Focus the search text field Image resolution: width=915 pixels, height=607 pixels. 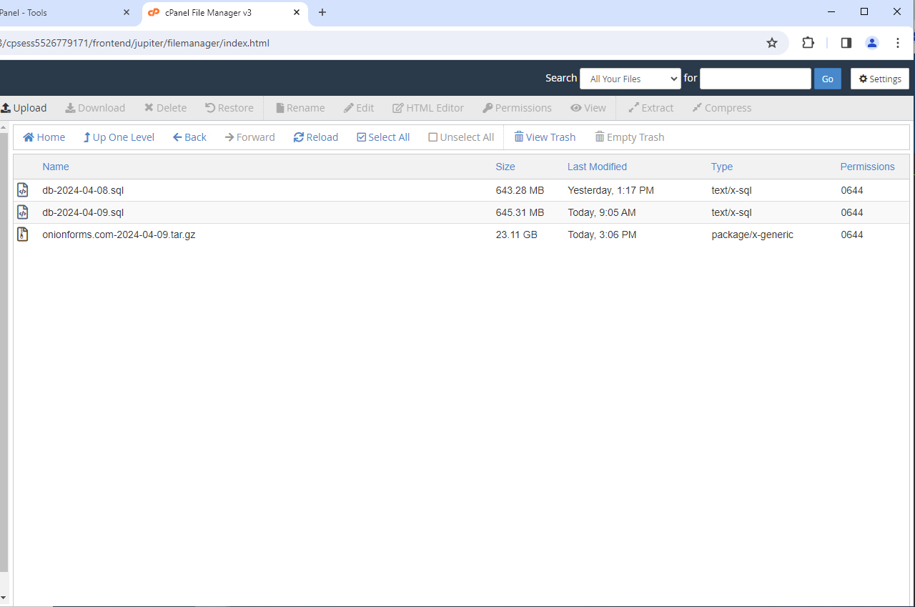[x=756, y=79]
